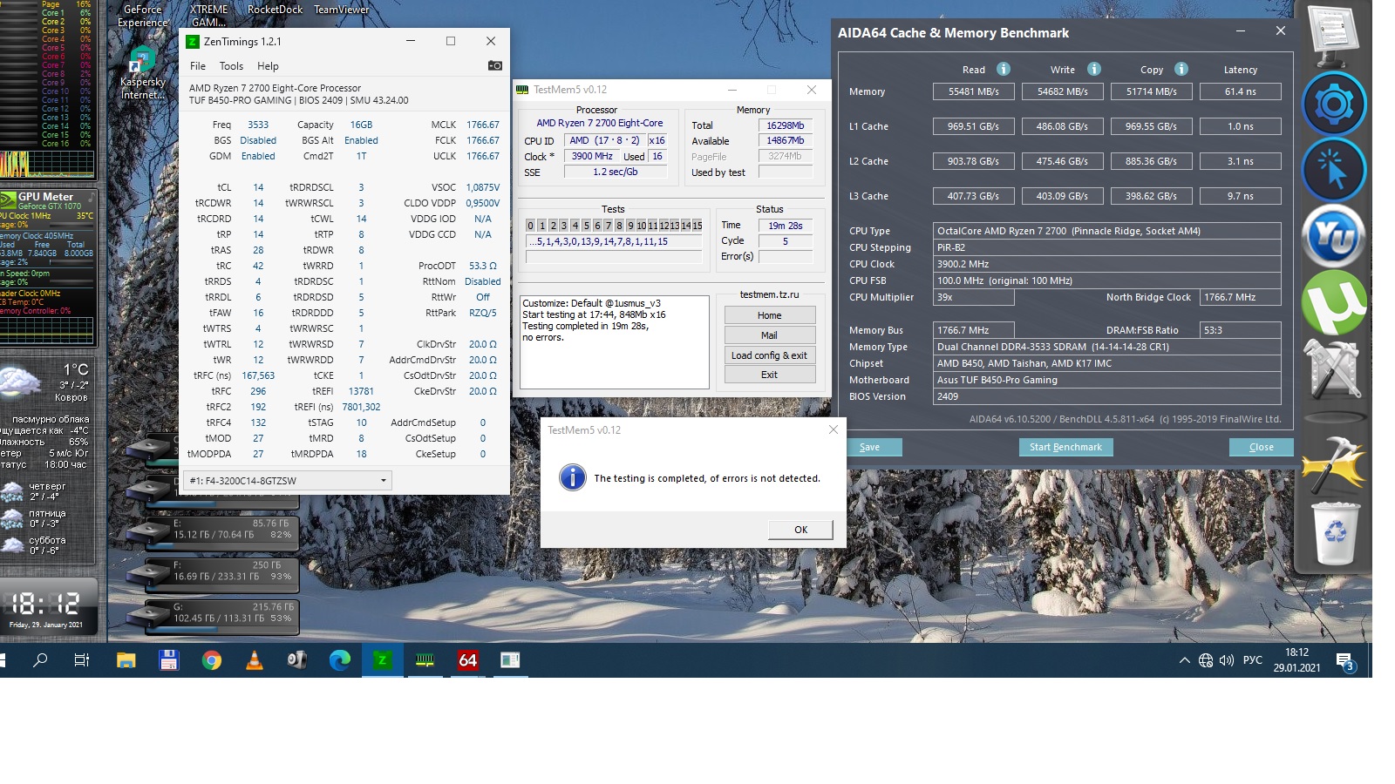Switch to ZenTimings on the taskbar
Image resolution: width=1395 pixels, height=784 pixels.
pyautogui.click(x=382, y=660)
